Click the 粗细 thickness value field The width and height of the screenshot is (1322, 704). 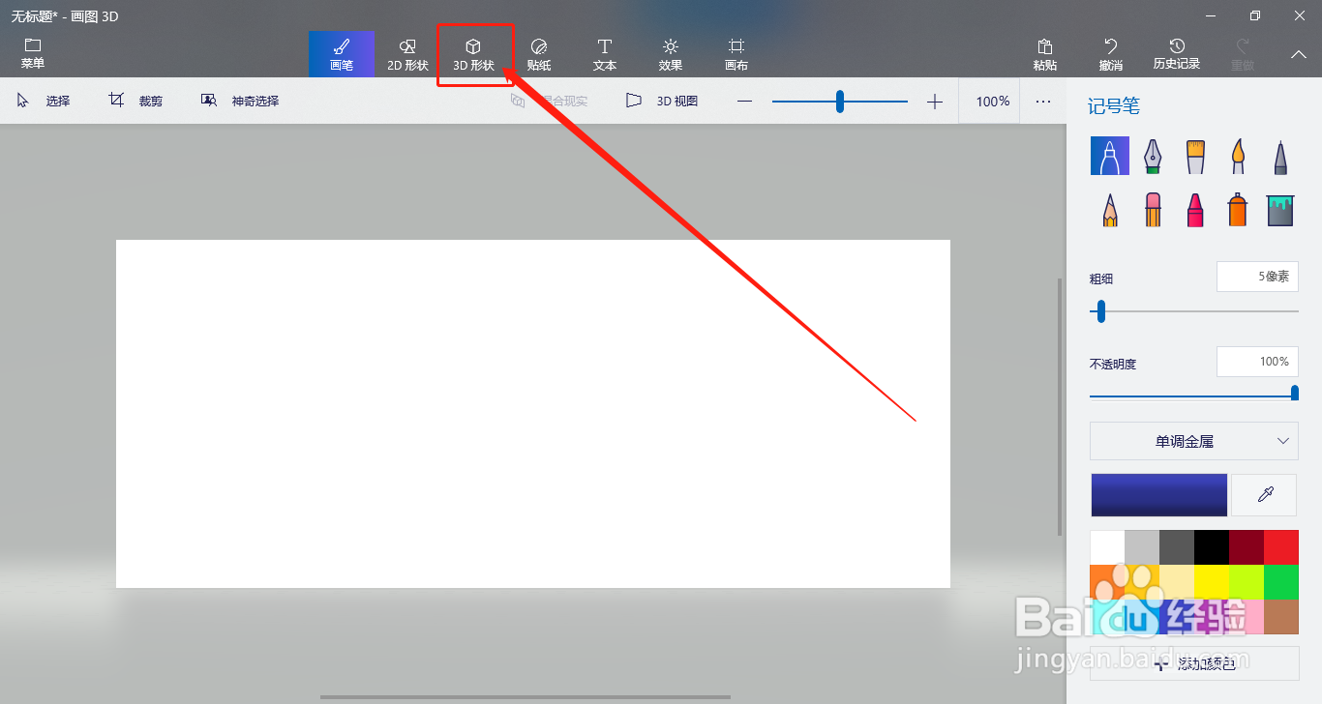click(x=1257, y=277)
